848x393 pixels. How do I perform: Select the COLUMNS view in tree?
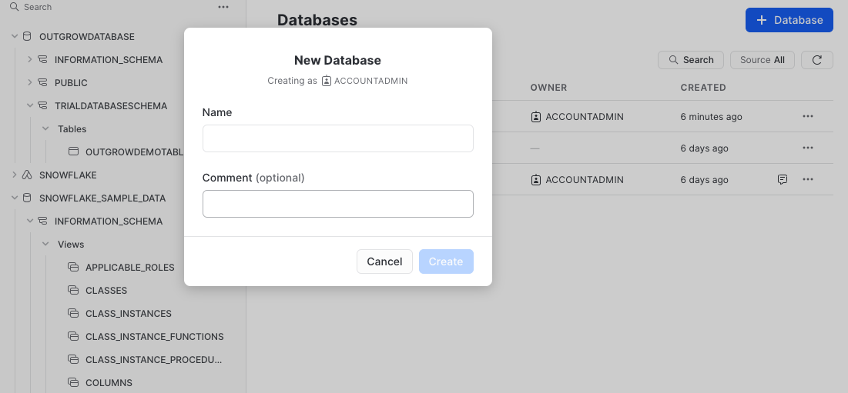[x=109, y=382]
